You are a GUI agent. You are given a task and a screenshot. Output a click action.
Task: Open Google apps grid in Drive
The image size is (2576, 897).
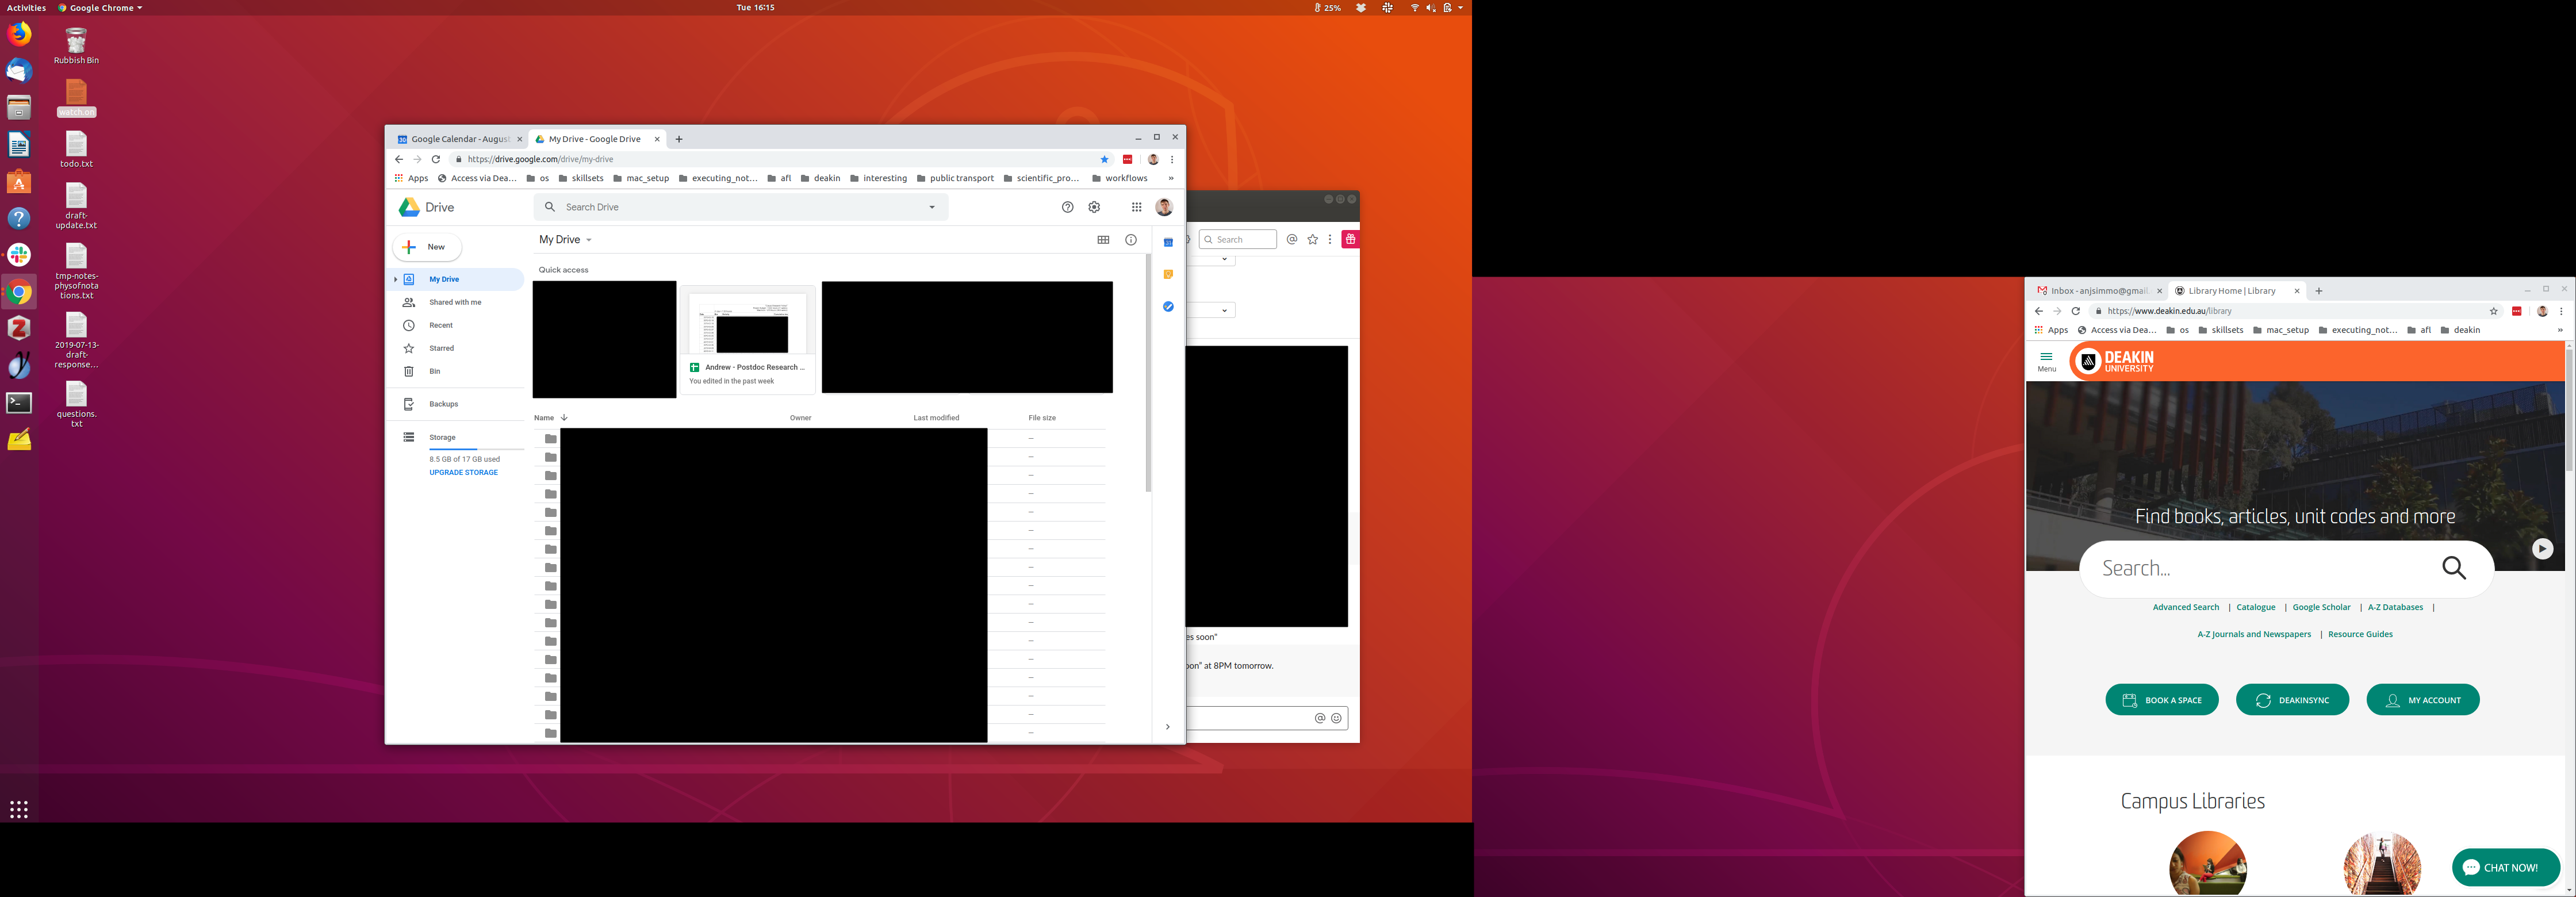1136,207
